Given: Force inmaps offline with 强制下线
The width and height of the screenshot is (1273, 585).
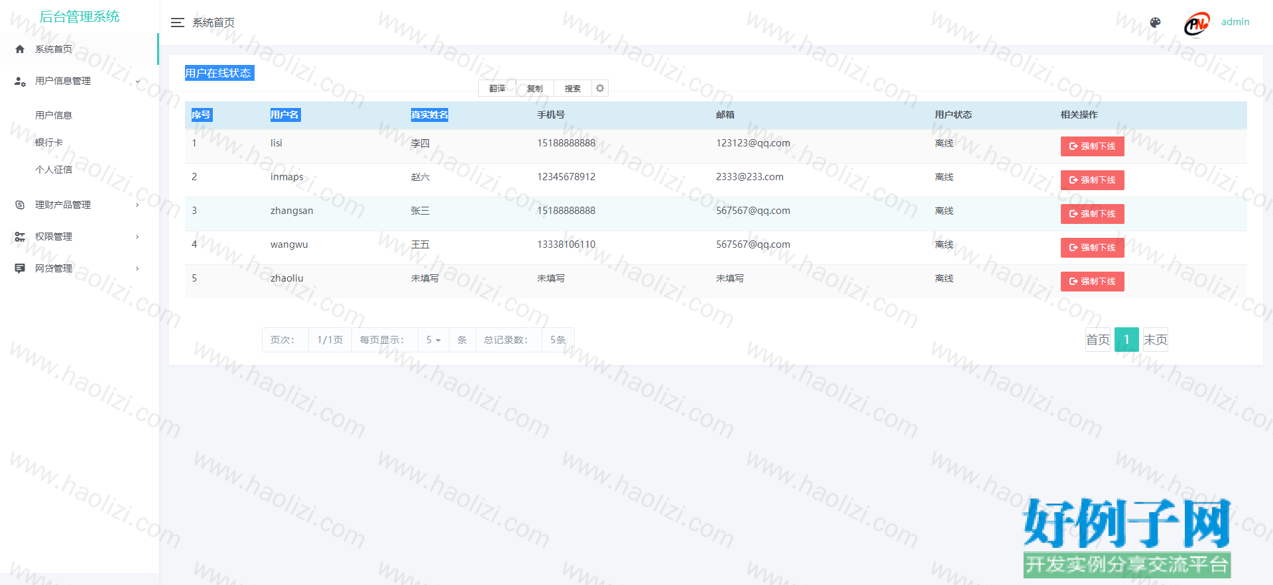Looking at the screenshot, I should click(1092, 180).
